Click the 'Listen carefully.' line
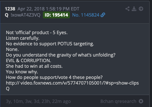 pyautogui.click(x=23, y=38)
